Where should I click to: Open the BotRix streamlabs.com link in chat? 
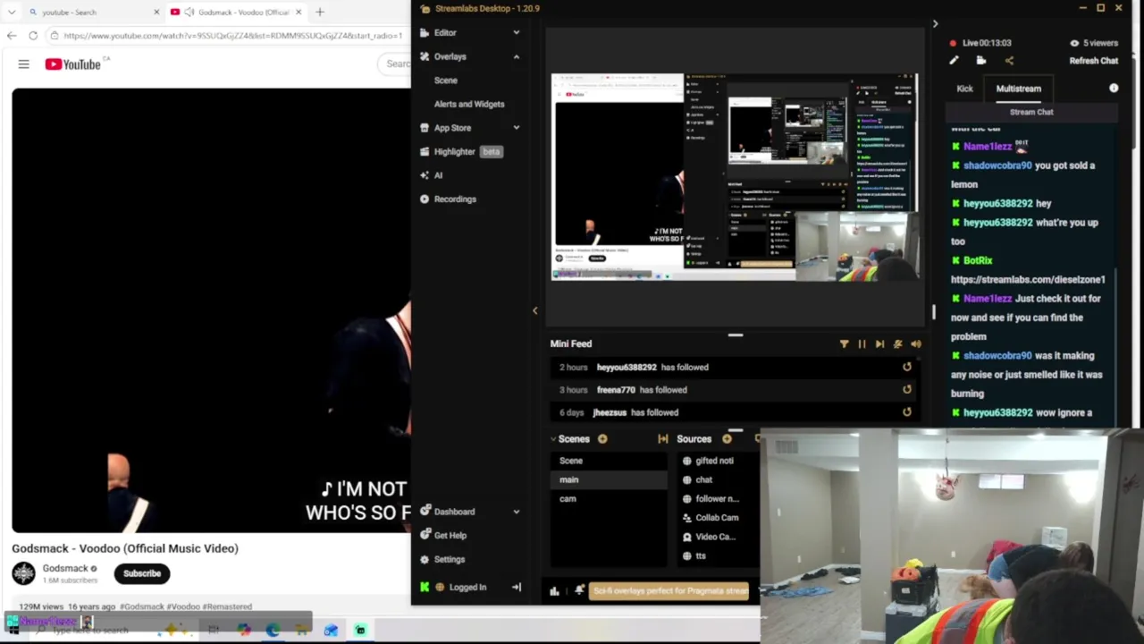[x=1028, y=280]
